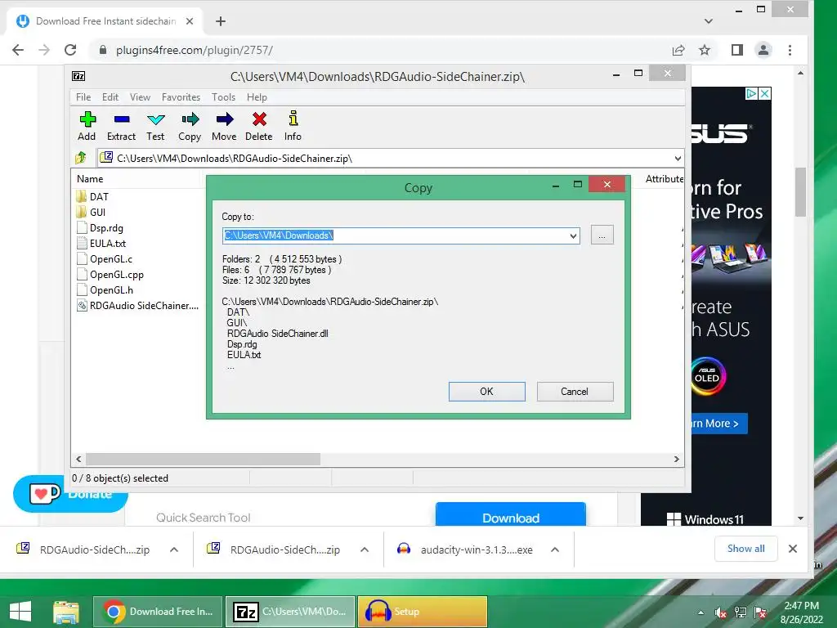This screenshot has width=837, height=628.
Task: Toggle the Chrome side panel icon
Action: tap(737, 50)
